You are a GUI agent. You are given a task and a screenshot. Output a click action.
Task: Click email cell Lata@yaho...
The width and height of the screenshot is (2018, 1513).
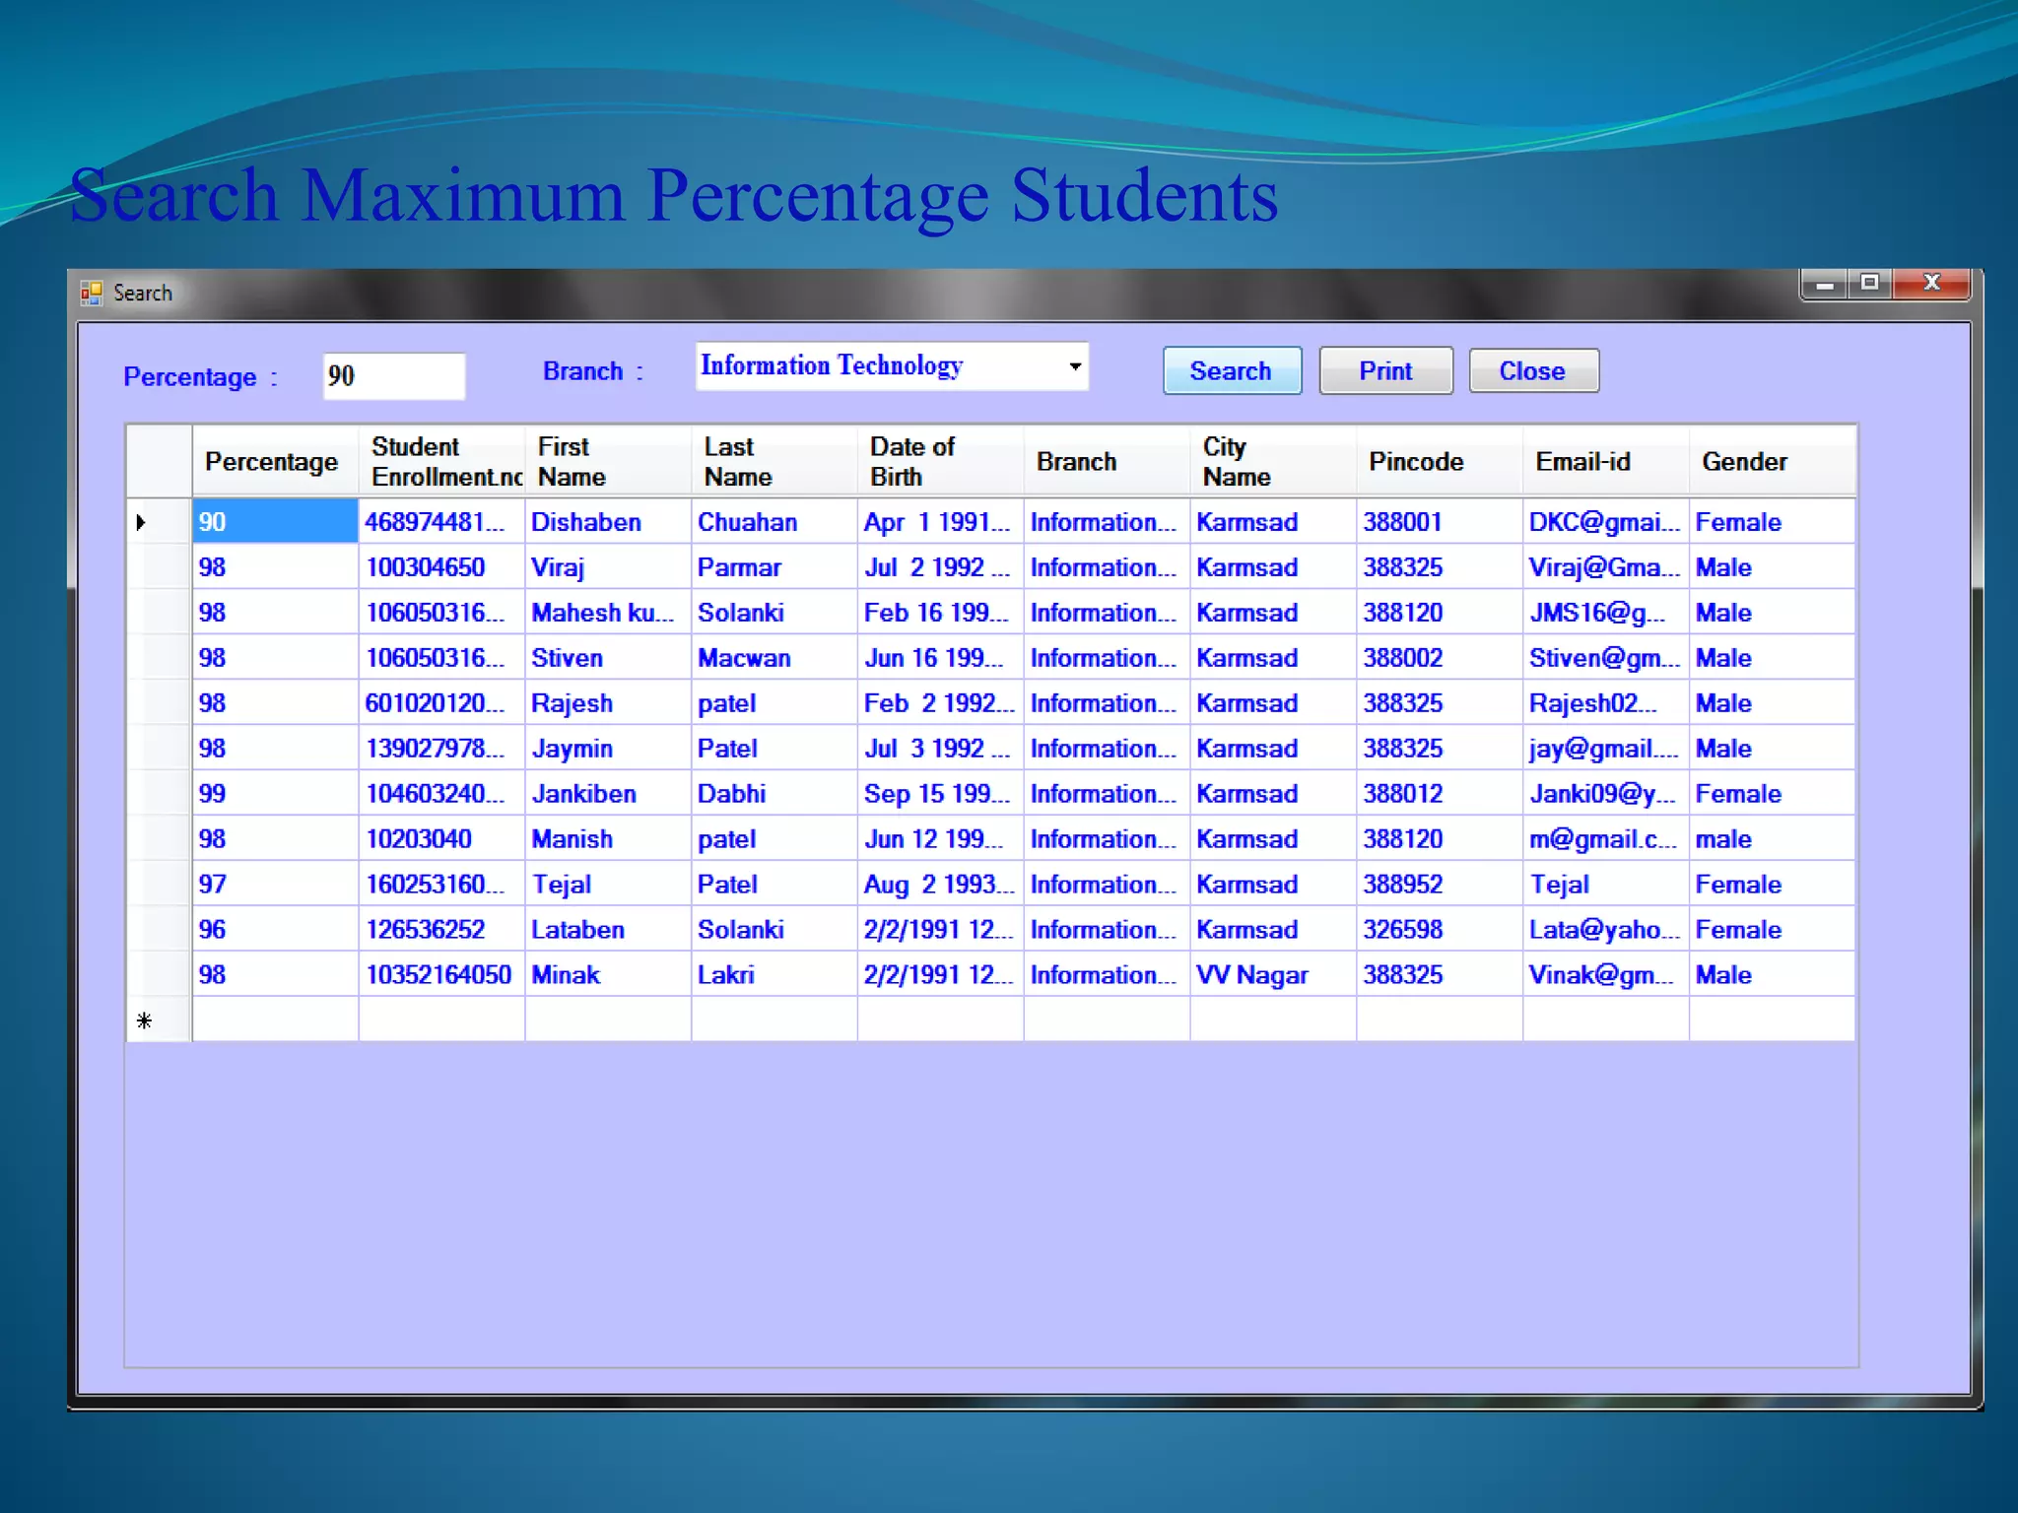(x=1606, y=930)
